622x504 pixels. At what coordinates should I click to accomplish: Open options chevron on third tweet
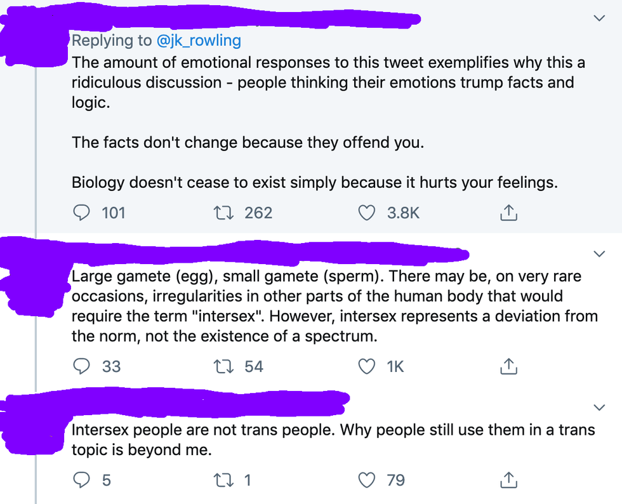tap(599, 406)
